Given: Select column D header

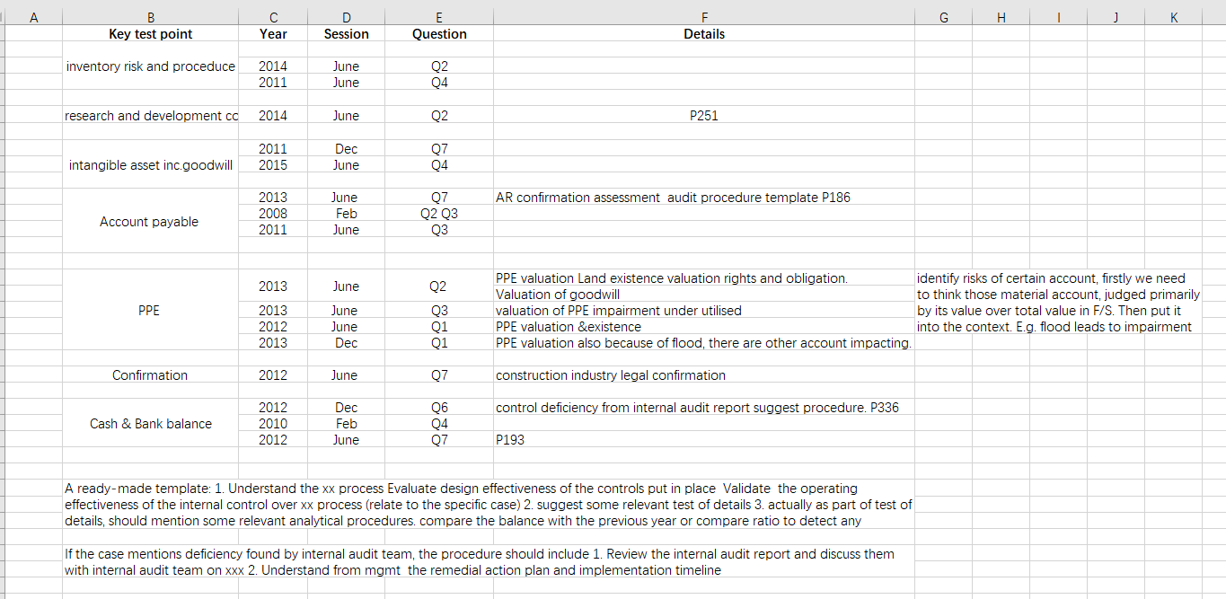Looking at the screenshot, I should click(x=346, y=16).
